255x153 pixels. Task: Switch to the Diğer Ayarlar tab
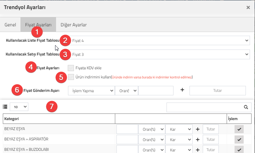(x=74, y=25)
